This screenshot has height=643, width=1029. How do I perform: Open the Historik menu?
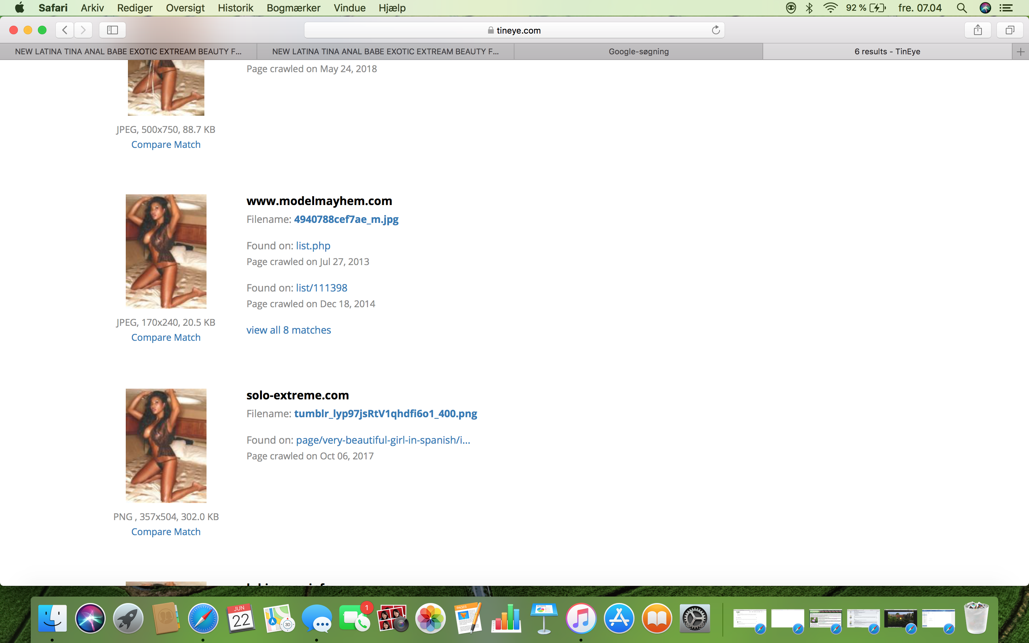coord(235,8)
